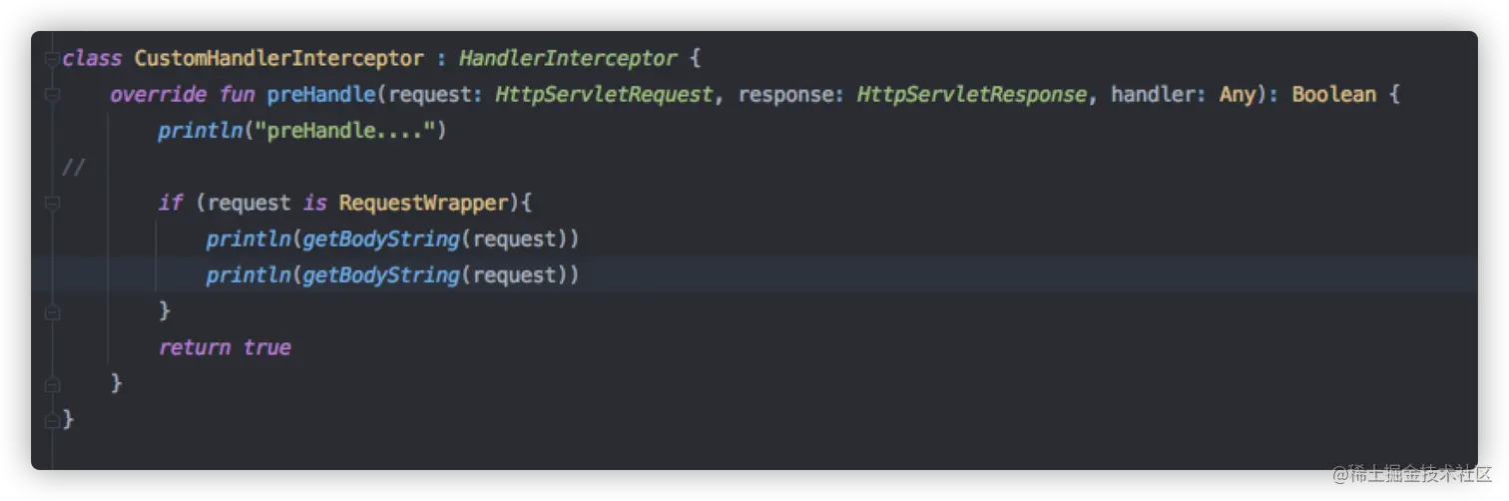Image resolution: width=1509 pixels, height=501 pixels.
Task: Click the RequestWrapper type in the if condition
Action: (x=424, y=204)
